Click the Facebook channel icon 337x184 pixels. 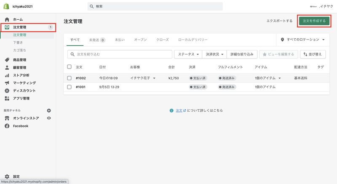[x=7, y=126]
